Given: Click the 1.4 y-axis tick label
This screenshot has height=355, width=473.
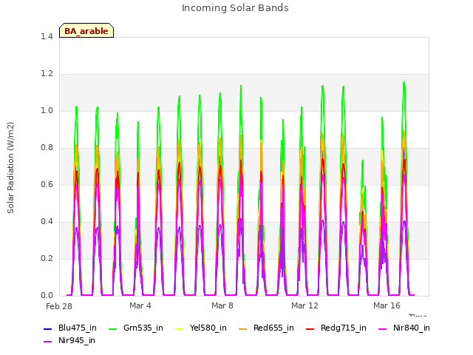Looking at the screenshot, I should point(47,36).
